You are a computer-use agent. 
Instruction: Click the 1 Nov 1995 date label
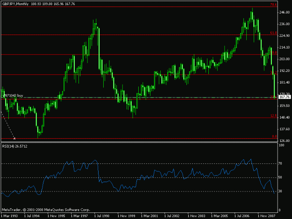point(56,216)
